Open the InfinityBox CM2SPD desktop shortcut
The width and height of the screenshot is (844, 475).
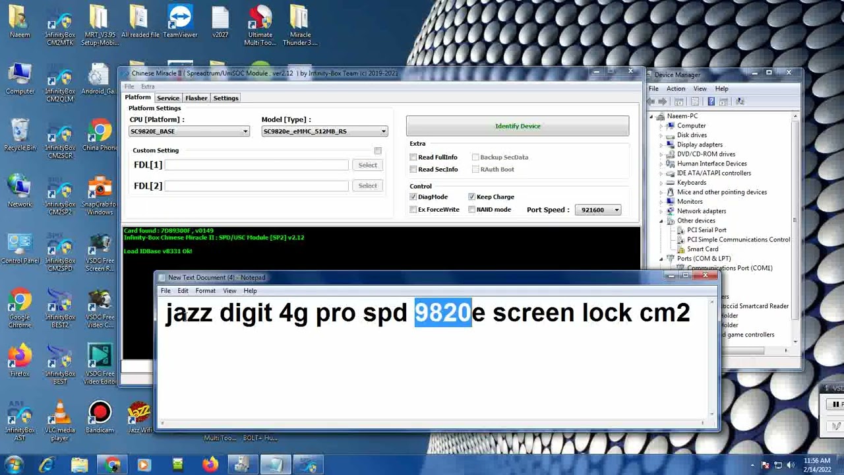(x=60, y=253)
